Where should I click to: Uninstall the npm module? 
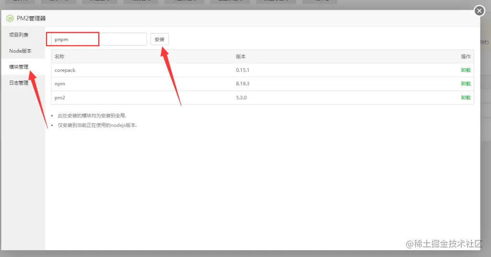[466, 83]
